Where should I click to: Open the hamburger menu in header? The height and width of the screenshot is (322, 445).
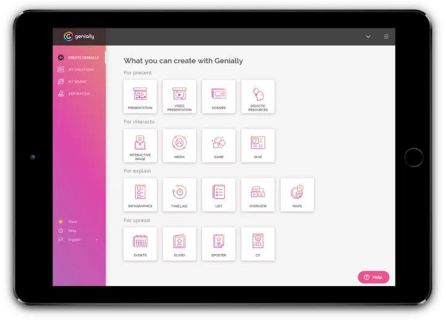point(386,36)
